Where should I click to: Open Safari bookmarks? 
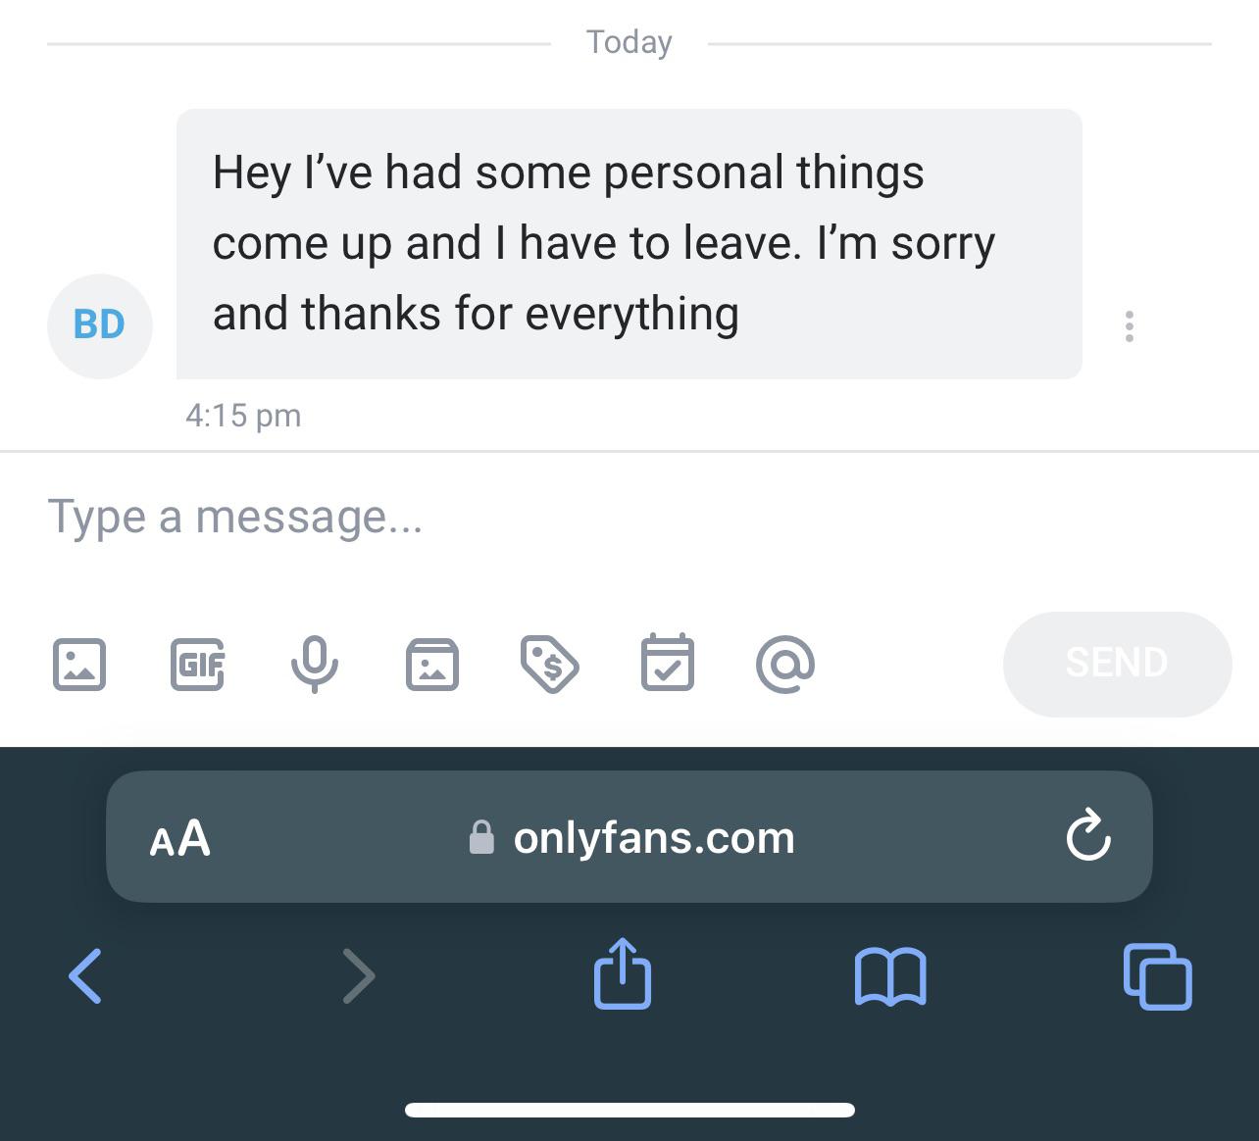[890, 976]
